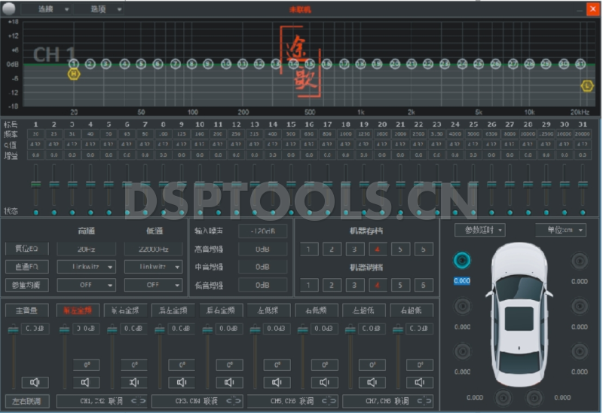Toggle CH7,CH8 联调 channel link
Viewport: 603px width, 413px height.
[x=387, y=401]
